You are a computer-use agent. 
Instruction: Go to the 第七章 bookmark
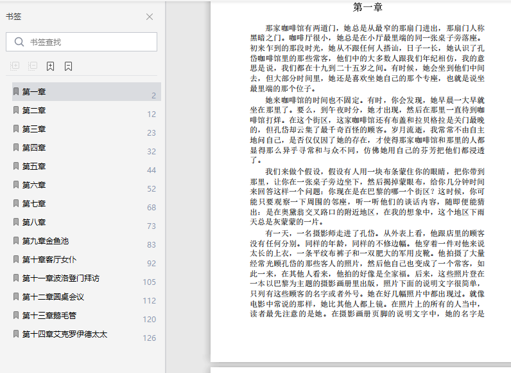(x=87, y=203)
